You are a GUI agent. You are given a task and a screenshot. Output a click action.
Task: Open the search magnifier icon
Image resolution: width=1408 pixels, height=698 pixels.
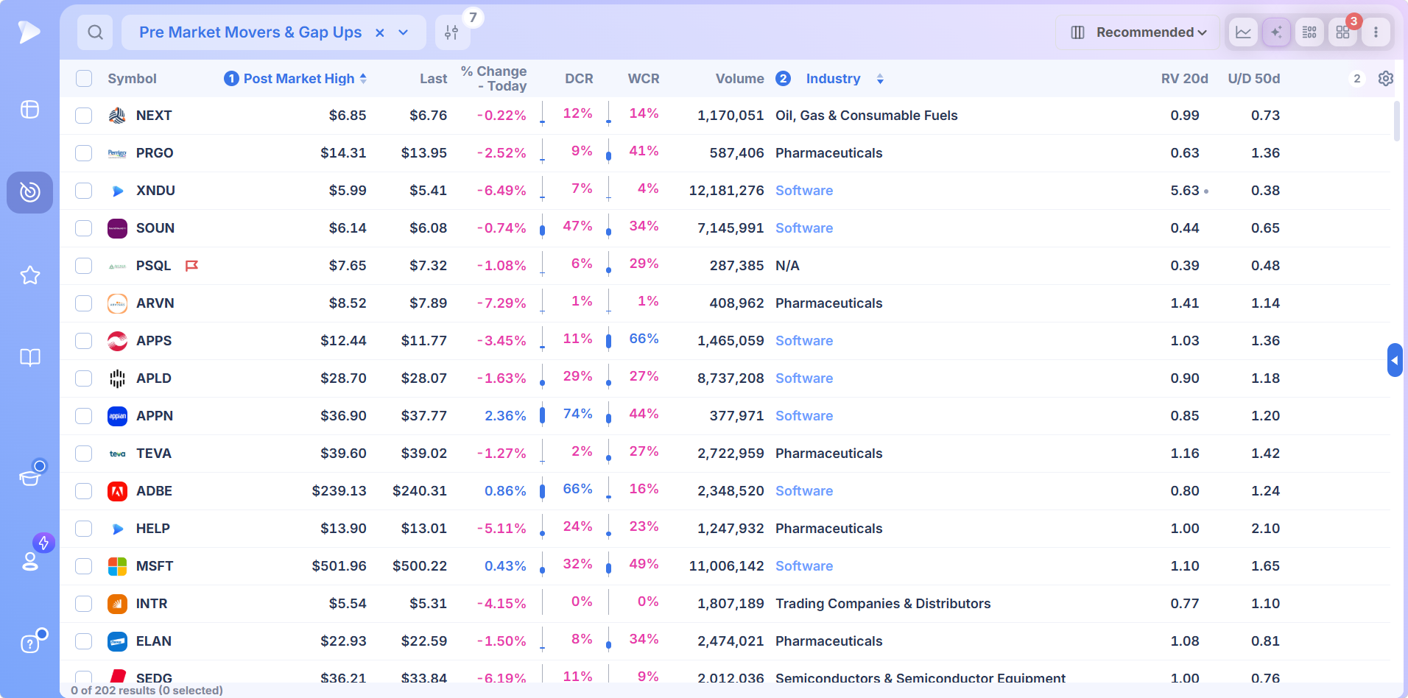click(95, 32)
